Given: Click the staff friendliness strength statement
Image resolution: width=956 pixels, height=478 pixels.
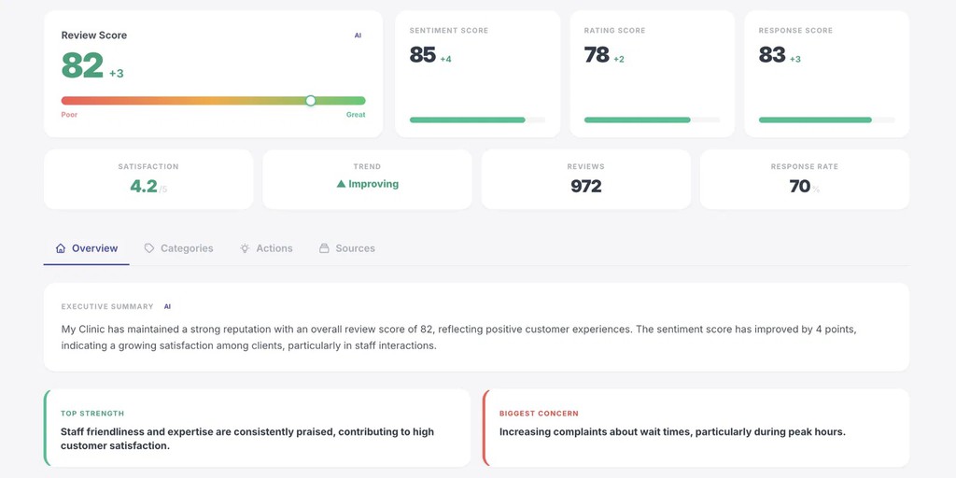Looking at the screenshot, I should coord(246,439).
